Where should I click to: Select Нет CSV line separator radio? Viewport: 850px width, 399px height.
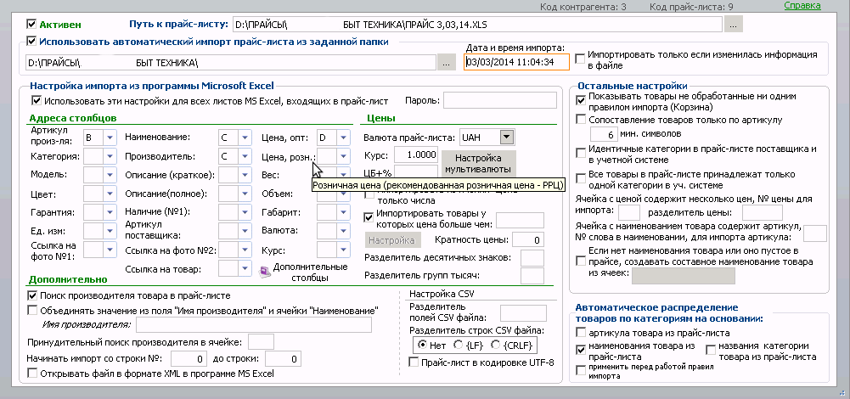422,345
